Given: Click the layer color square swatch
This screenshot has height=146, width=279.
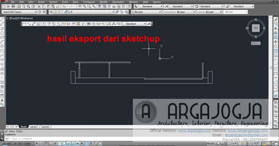Looking at the screenshot, I should 69,12.
